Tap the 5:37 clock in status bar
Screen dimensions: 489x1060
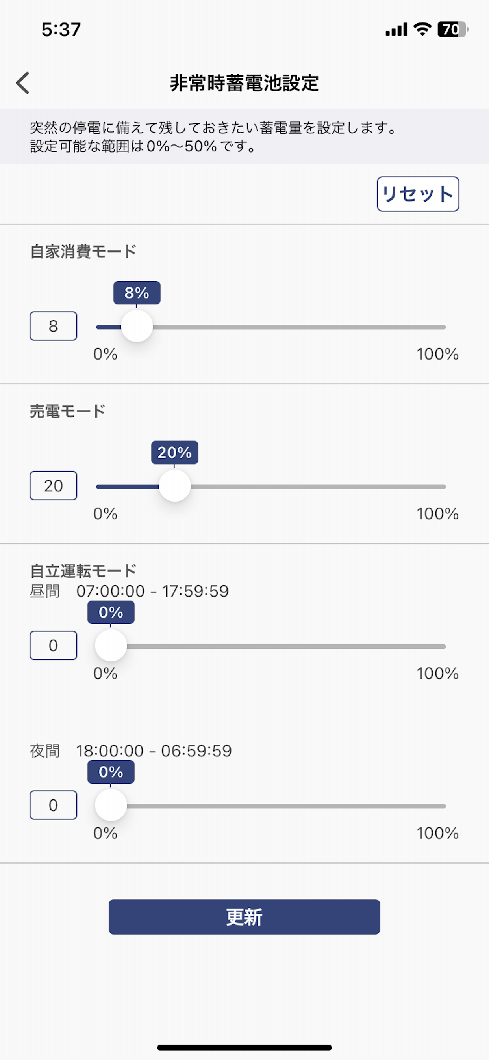(x=61, y=30)
